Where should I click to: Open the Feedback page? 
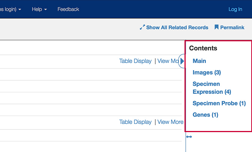coord(68,9)
